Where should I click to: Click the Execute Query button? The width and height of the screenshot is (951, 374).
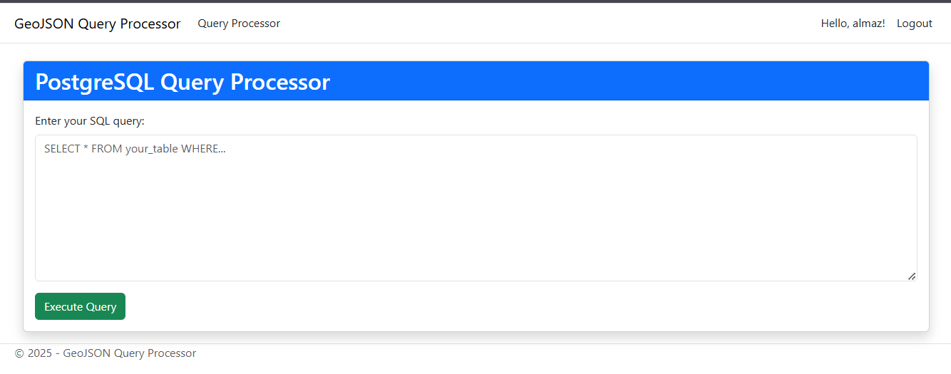(80, 306)
